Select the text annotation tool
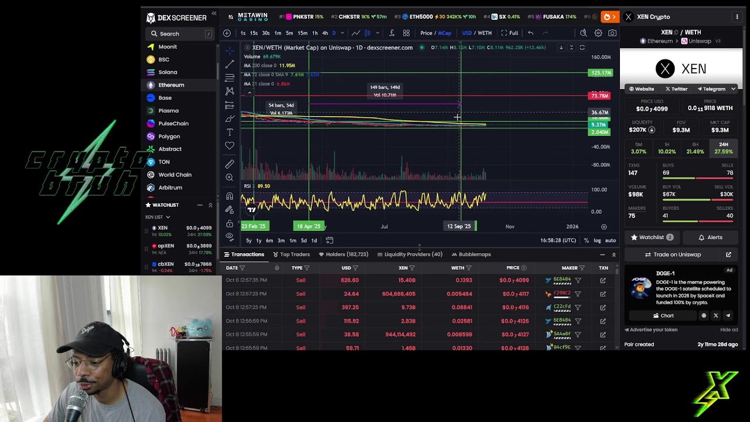The height and width of the screenshot is (422, 750). [x=230, y=132]
